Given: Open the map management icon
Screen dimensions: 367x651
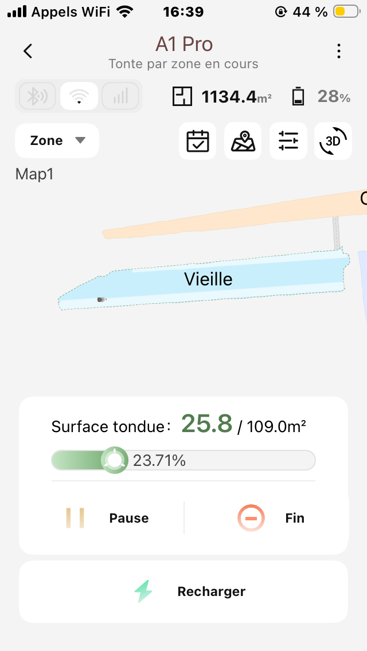Looking at the screenshot, I should coord(243,141).
